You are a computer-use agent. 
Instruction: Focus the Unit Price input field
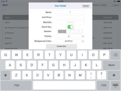coord(70,17)
